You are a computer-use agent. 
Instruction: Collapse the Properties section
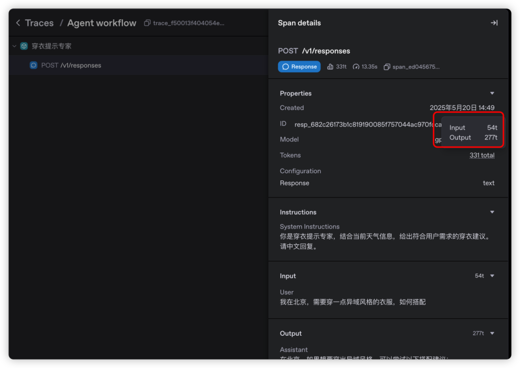[492, 93]
